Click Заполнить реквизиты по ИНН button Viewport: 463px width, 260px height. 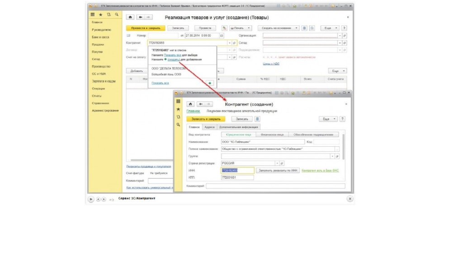click(278, 170)
